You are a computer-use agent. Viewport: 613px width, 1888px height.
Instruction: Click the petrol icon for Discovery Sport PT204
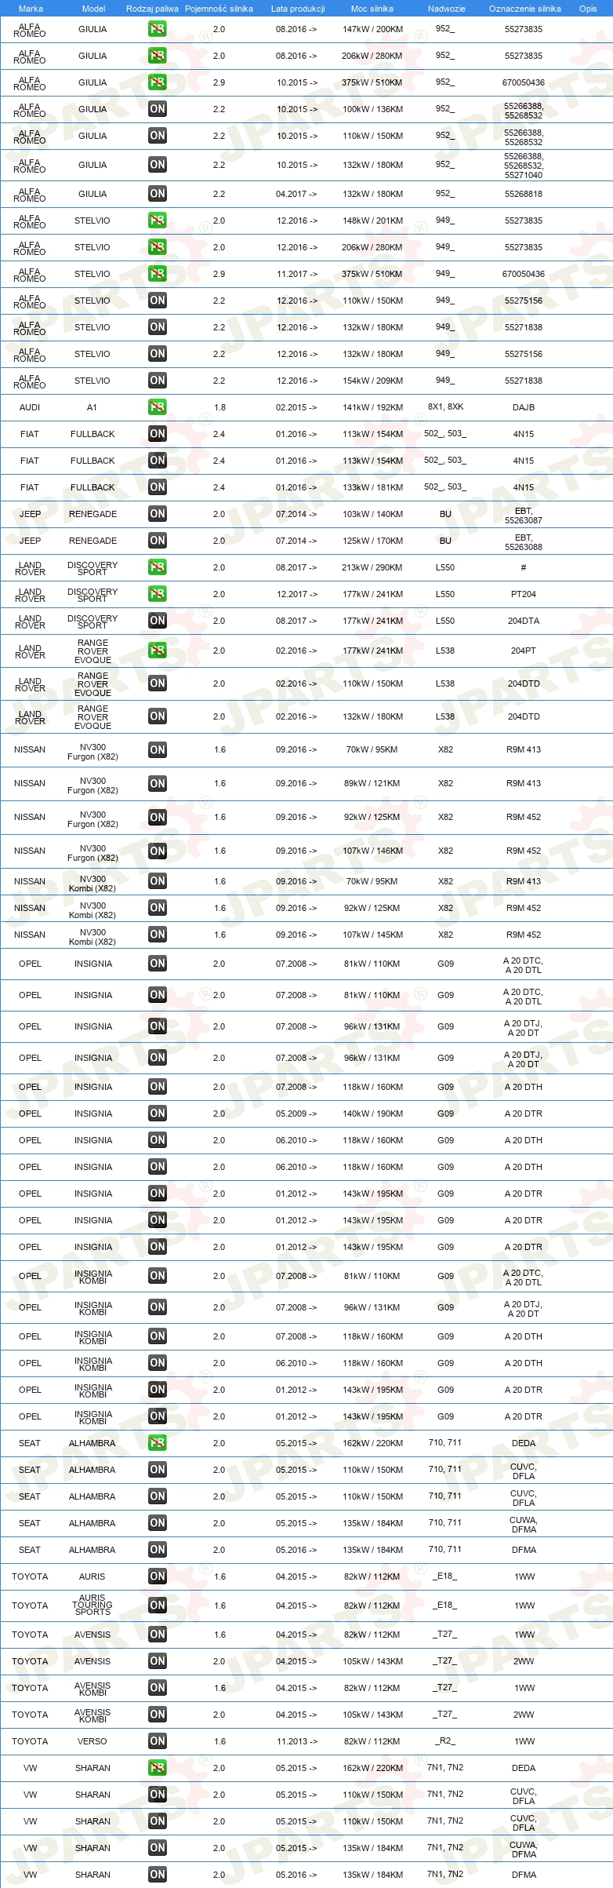coord(158,594)
